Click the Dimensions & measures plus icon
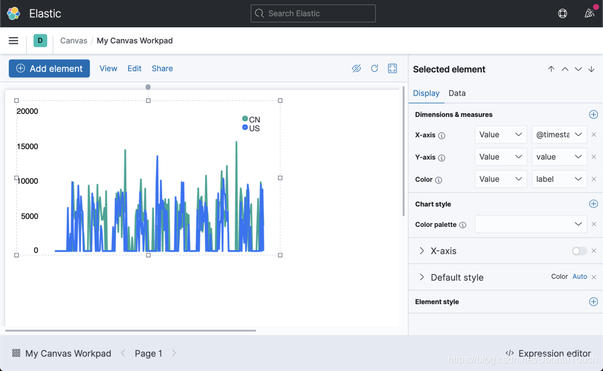Screen dimensions: 603x371 (x=593, y=114)
